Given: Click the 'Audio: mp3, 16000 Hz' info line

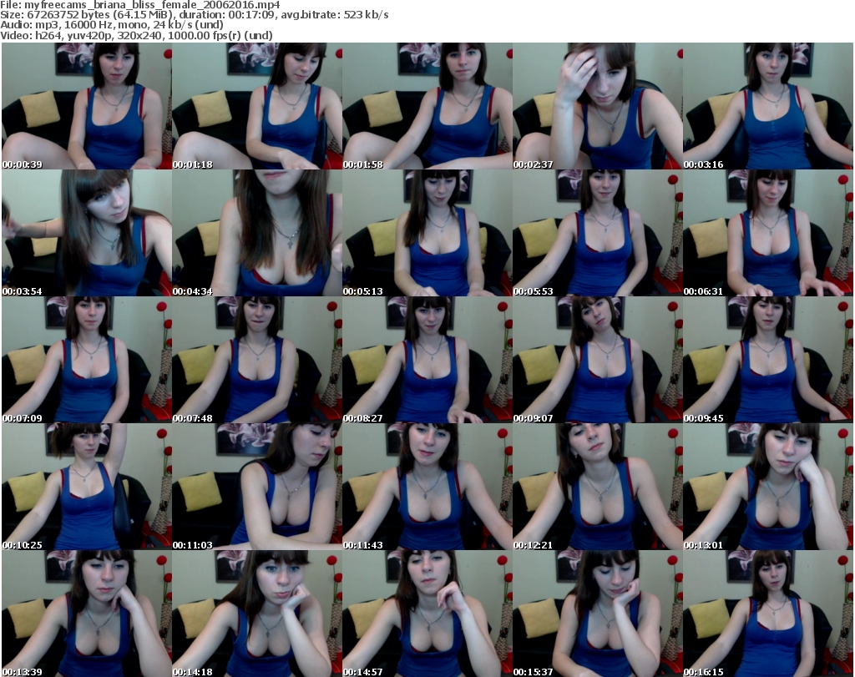Looking at the screenshot, I should 112,25.
